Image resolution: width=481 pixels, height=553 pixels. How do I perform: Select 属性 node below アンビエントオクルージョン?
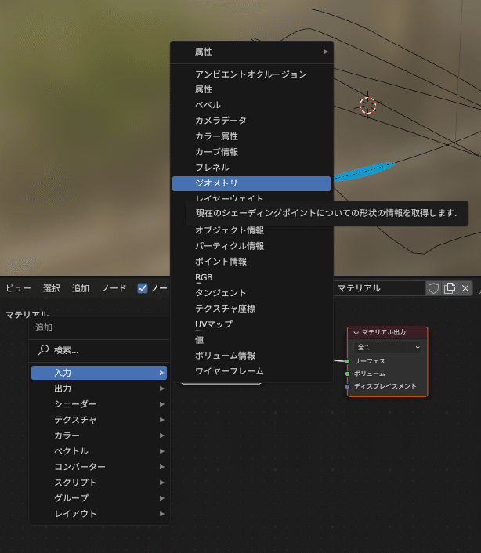coord(251,89)
